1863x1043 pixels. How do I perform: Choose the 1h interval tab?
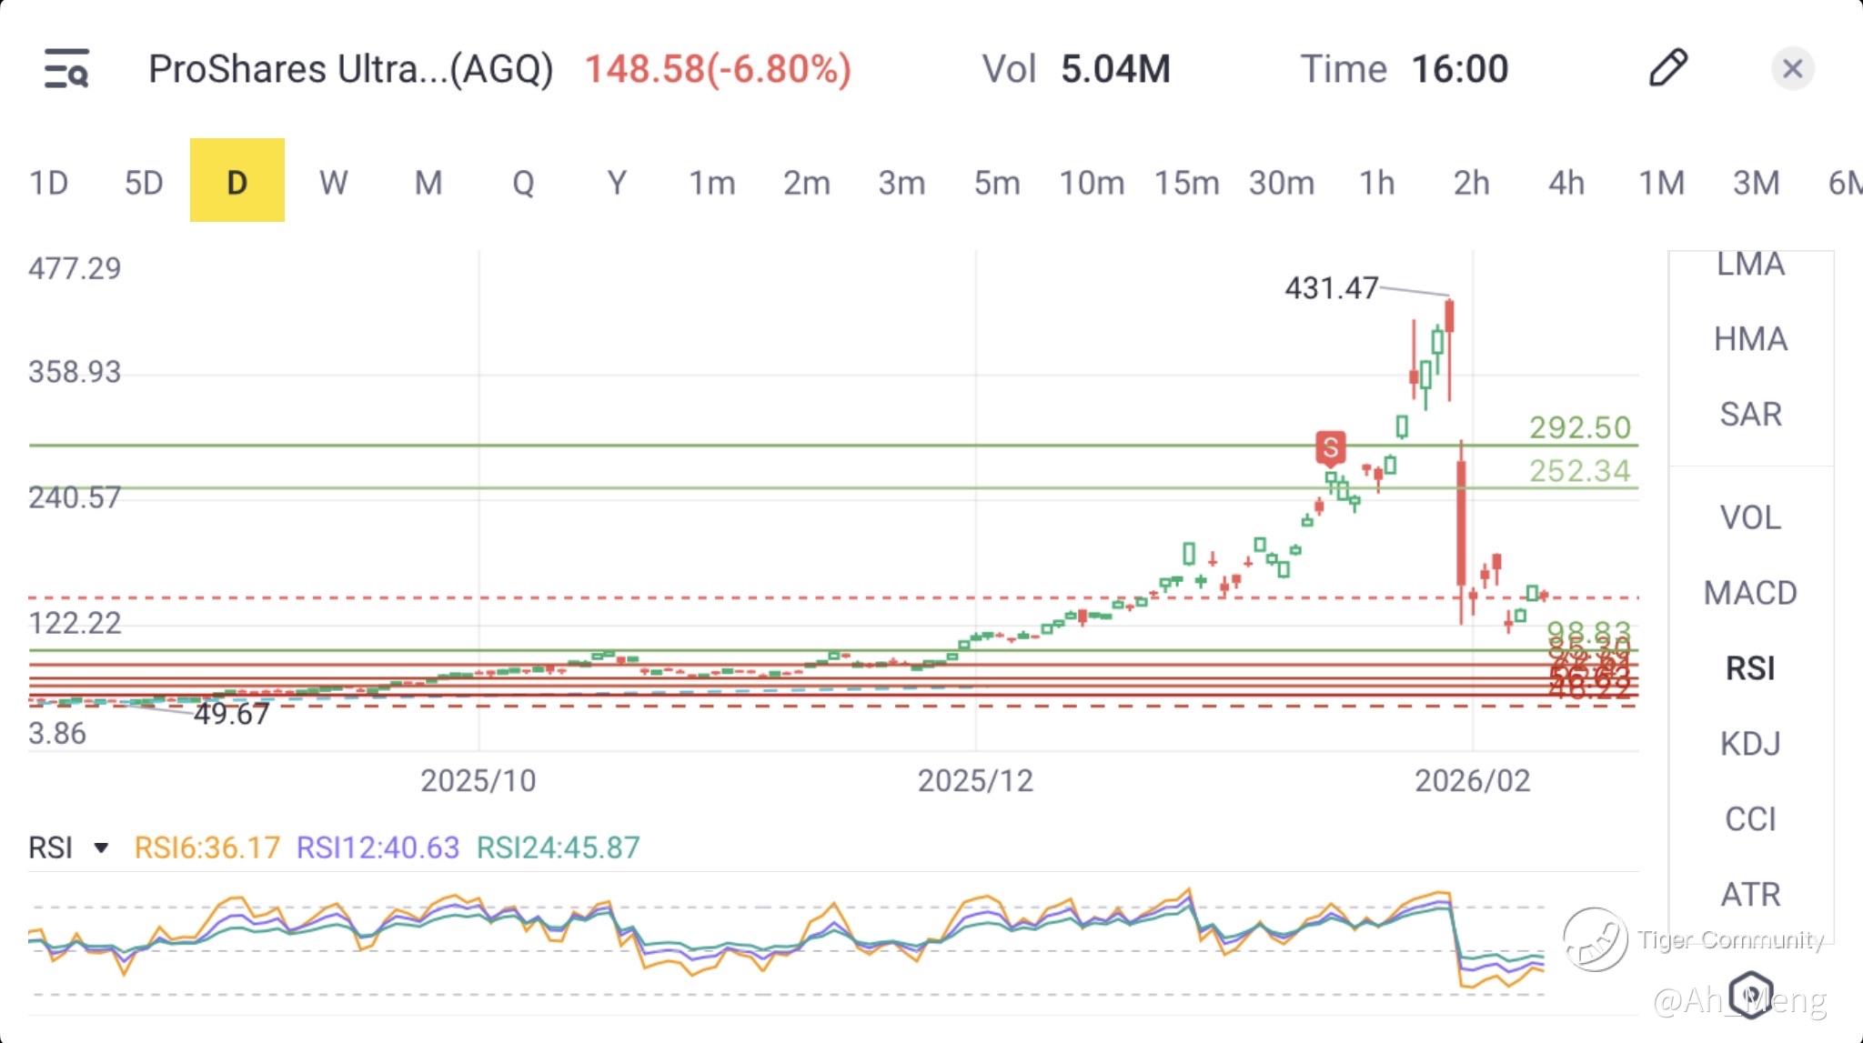pyautogui.click(x=1376, y=183)
